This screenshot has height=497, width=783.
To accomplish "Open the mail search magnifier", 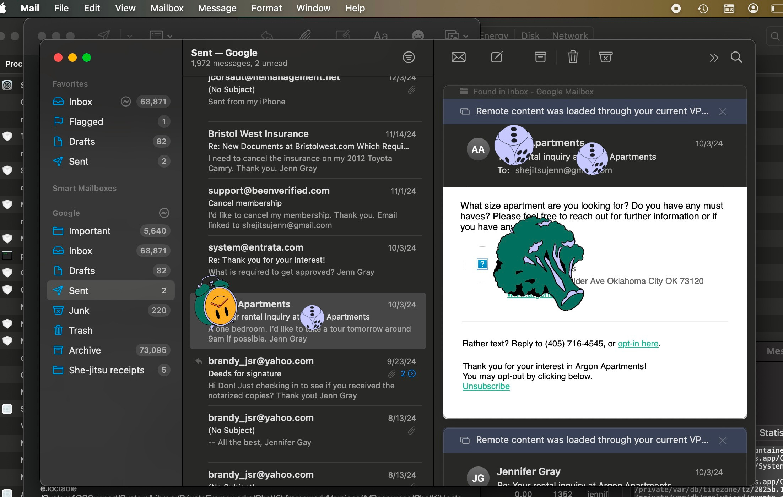I will (x=736, y=57).
